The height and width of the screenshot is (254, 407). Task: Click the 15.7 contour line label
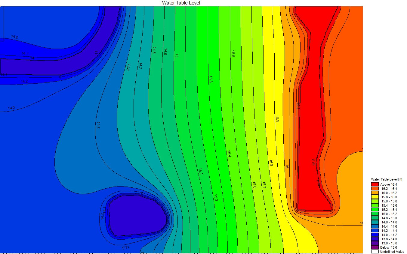coord(264,185)
